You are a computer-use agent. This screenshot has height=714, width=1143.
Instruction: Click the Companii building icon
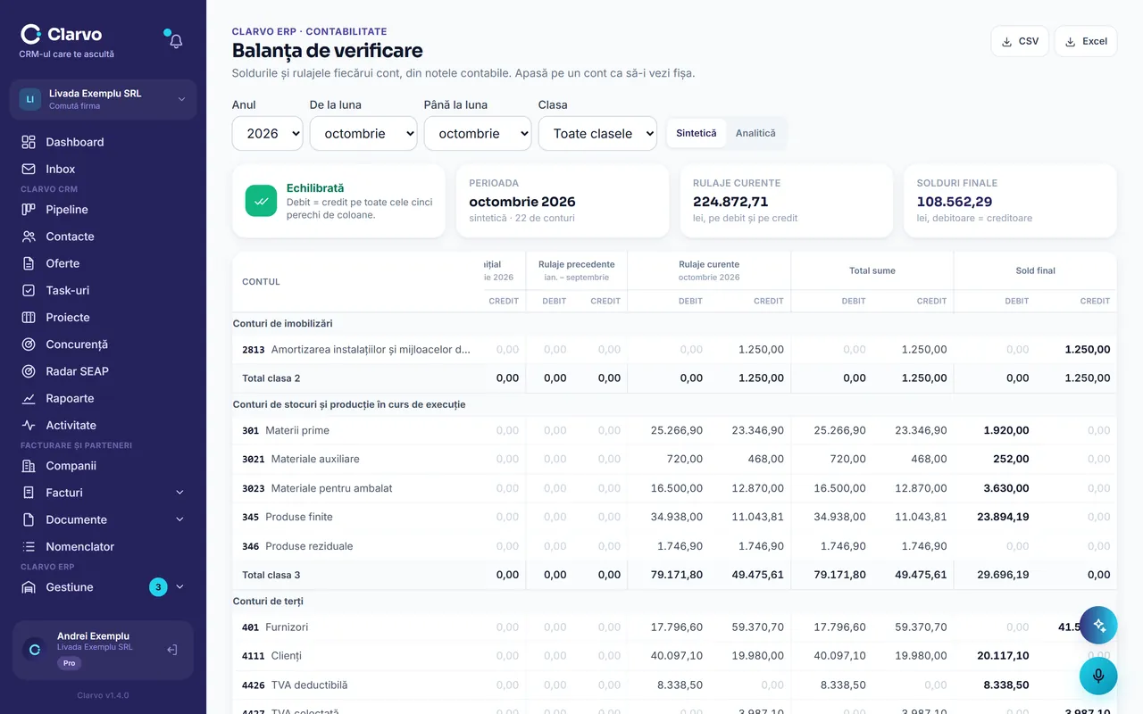[29, 466]
